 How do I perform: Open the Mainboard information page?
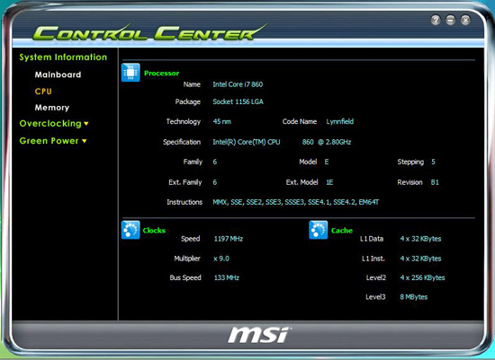click(58, 75)
